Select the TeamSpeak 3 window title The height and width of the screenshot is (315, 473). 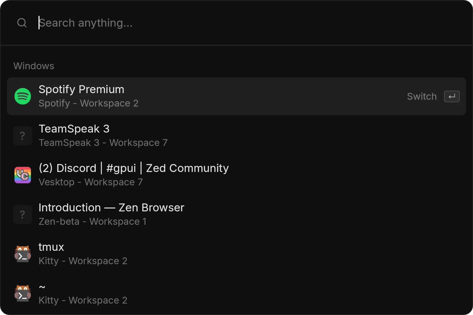point(74,129)
